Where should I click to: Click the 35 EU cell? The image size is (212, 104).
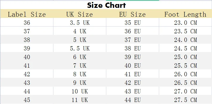(x=132, y=22)
